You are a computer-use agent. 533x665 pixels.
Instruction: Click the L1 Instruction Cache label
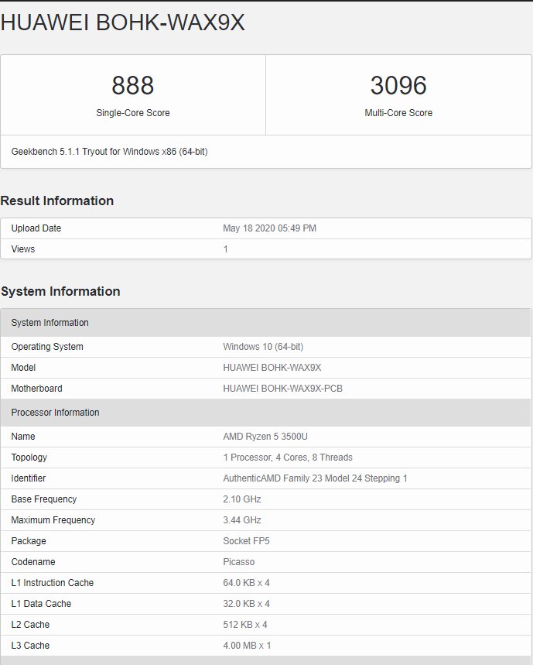52,583
